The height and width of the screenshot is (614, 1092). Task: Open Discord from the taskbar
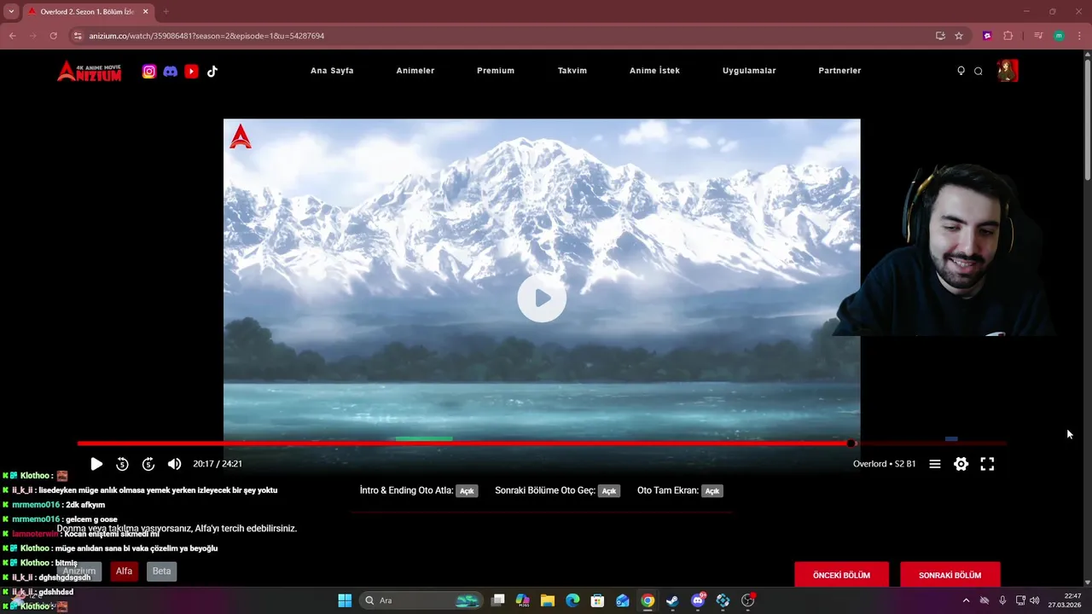[x=698, y=600]
